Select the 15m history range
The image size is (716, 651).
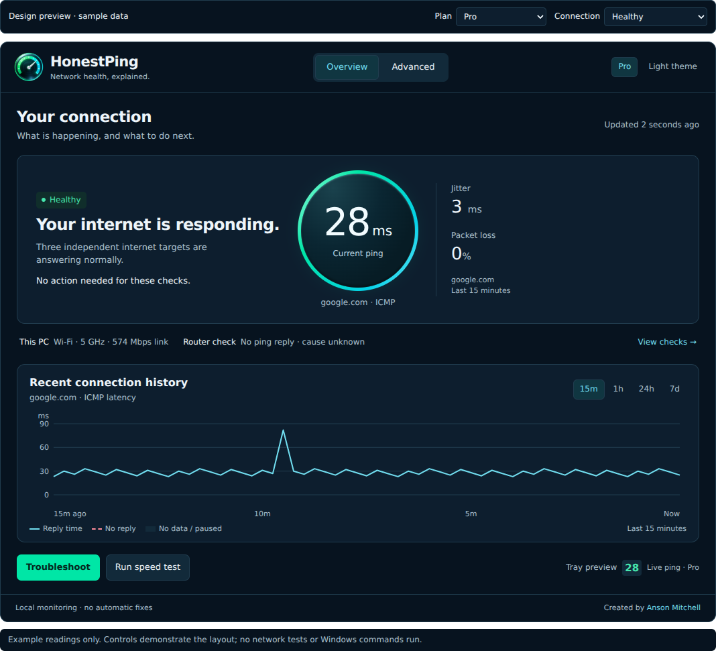pos(589,389)
